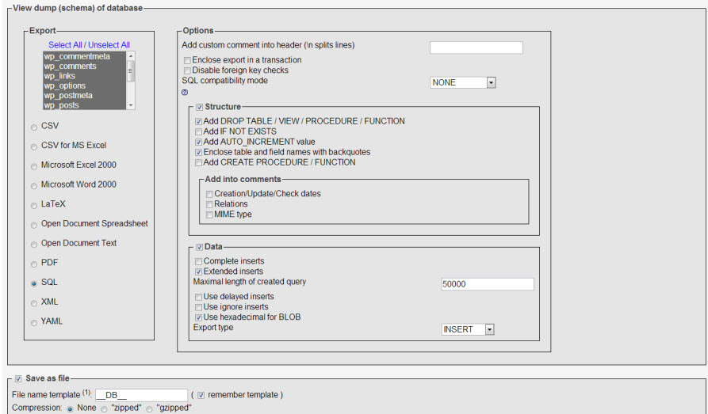Choose XML export format
This screenshot has width=708, height=414.
(34, 303)
